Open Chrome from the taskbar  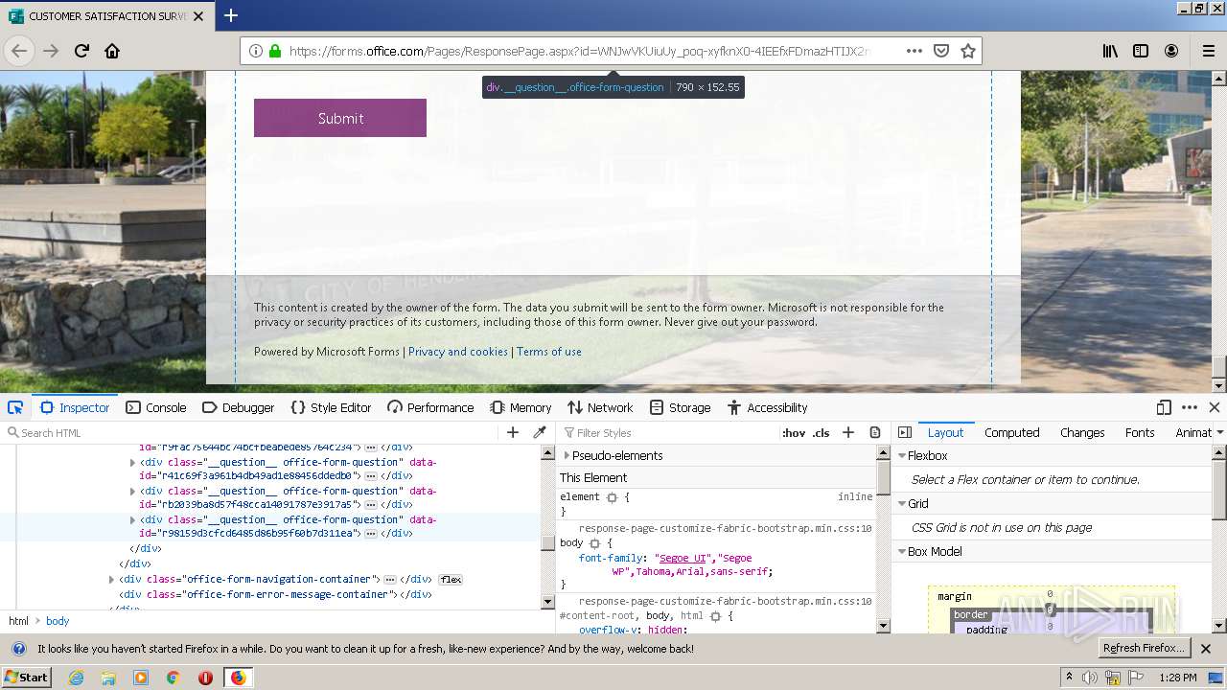pos(173,678)
